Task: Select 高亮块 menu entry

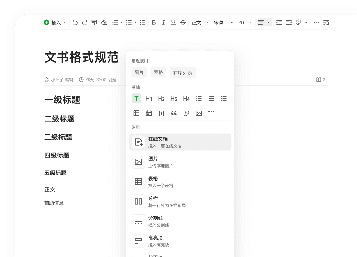Action: tap(180, 241)
